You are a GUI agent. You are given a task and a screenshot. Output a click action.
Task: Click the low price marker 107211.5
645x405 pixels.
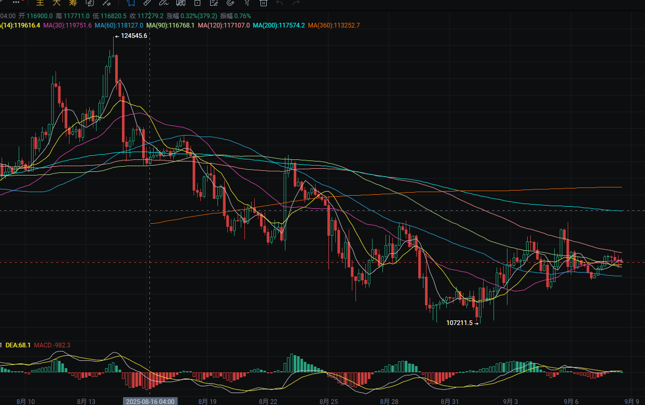tap(460, 322)
